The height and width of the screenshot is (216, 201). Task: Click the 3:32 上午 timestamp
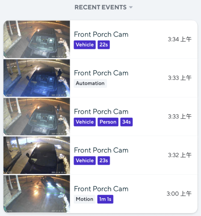(180, 155)
